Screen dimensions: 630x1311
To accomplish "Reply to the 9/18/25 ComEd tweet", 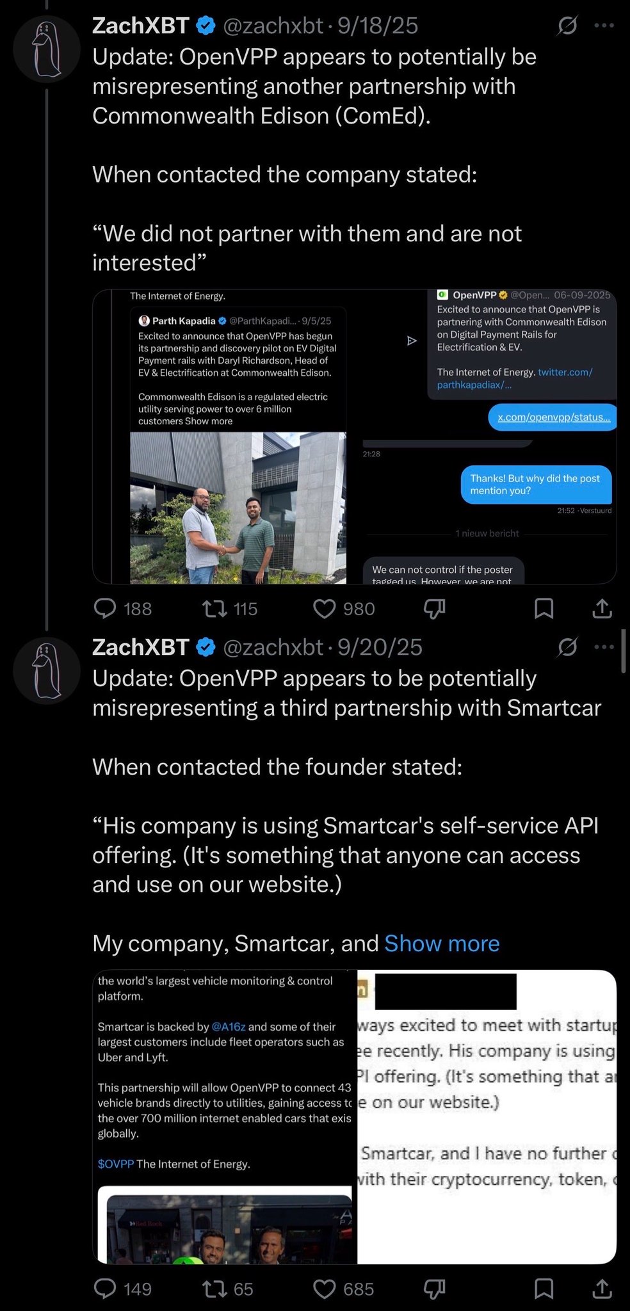I will tap(105, 608).
